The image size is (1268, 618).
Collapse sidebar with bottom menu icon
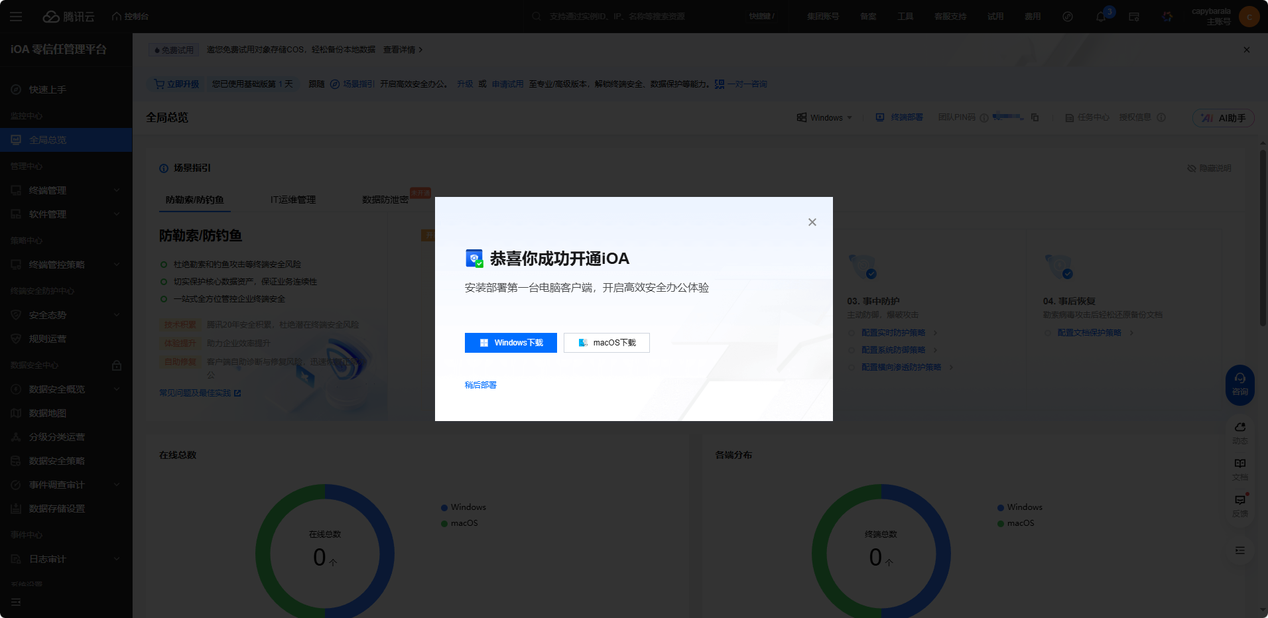[16, 602]
